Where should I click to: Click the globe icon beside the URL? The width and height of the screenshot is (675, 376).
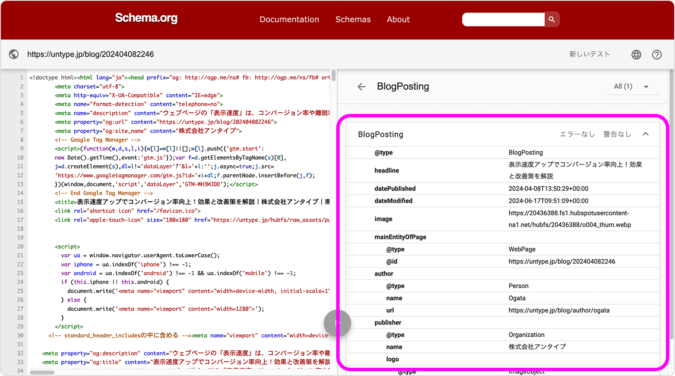pos(14,54)
